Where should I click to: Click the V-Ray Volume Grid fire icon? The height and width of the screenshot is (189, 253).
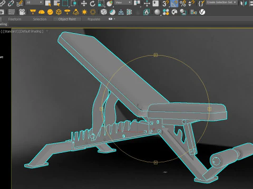tap(147, 12)
